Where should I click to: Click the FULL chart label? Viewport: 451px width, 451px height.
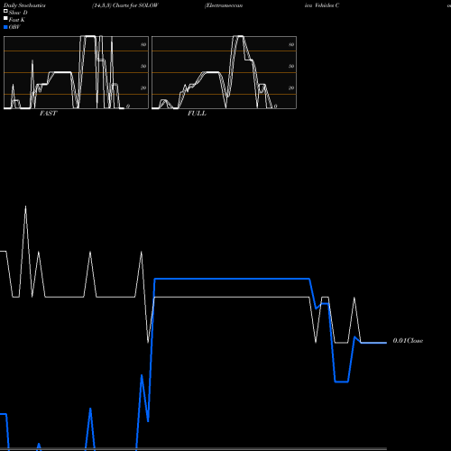click(x=197, y=114)
